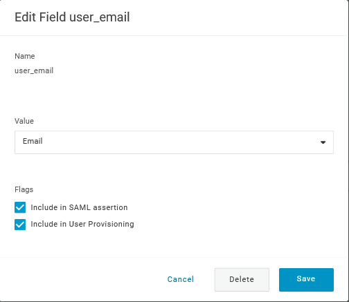Click the Save button
This screenshot has height=302, width=349.
pos(306,280)
